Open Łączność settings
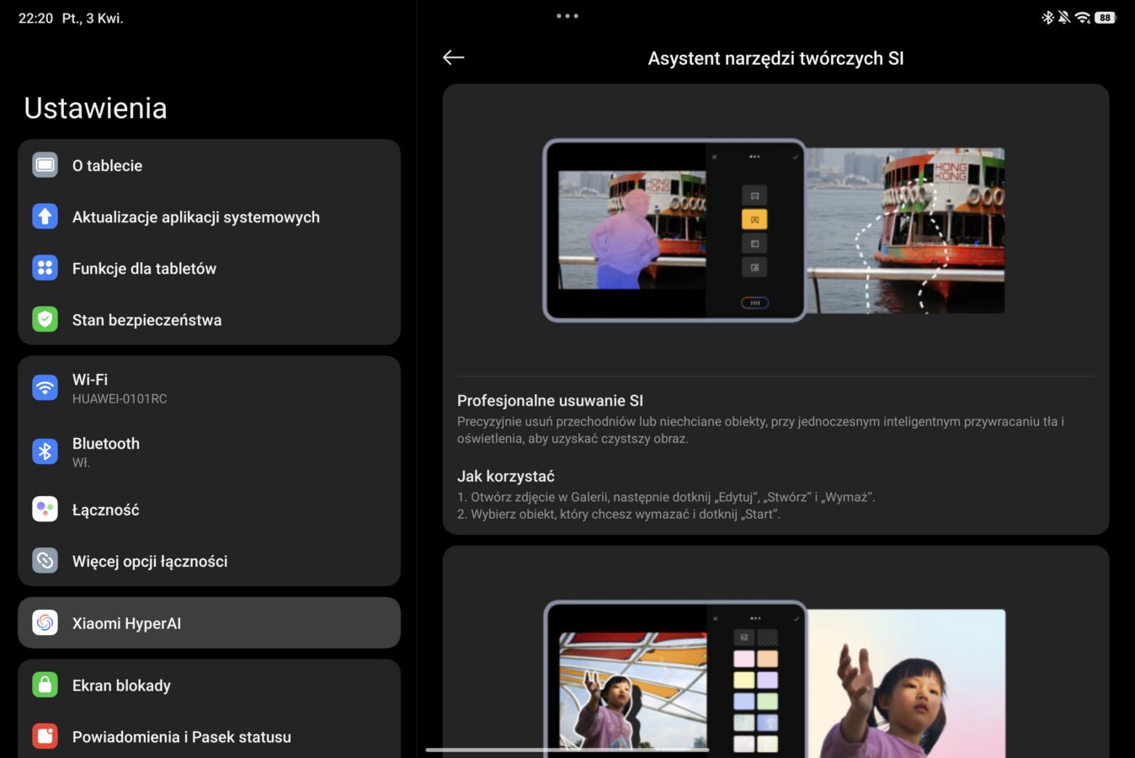Screen dimensions: 1135x758 coord(105,510)
